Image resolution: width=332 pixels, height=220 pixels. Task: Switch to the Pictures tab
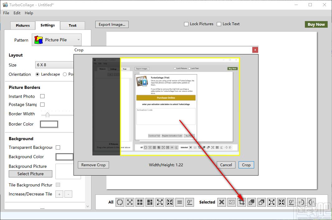coord(23,25)
